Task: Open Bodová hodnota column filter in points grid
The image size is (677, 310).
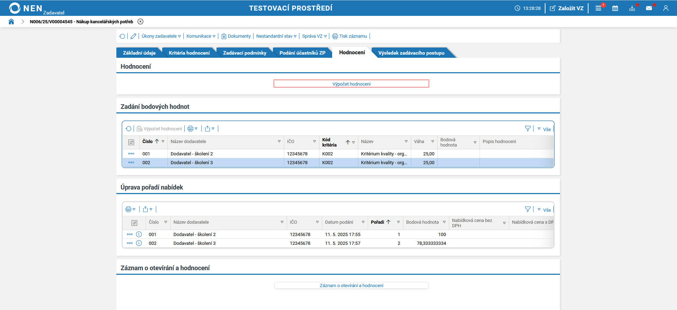Action: (475, 142)
